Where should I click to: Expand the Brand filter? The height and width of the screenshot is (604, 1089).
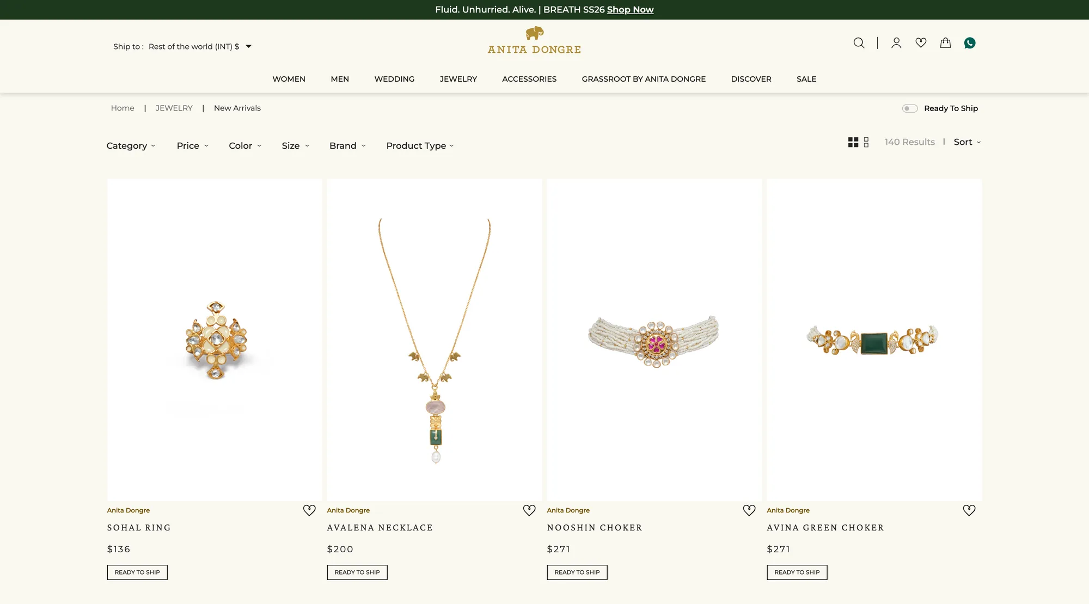click(347, 145)
